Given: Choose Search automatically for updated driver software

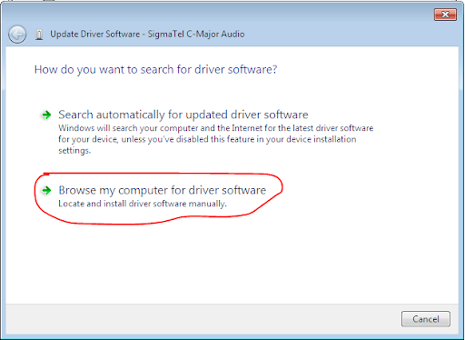Looking at the screenshot, I should point(183,115).
